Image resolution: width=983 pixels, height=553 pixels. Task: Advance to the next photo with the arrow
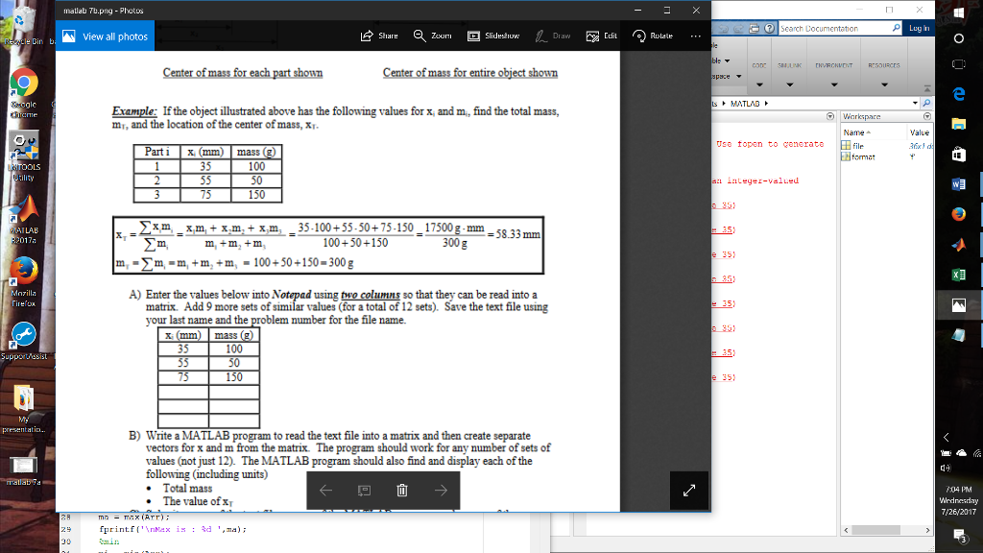point(439,489)
